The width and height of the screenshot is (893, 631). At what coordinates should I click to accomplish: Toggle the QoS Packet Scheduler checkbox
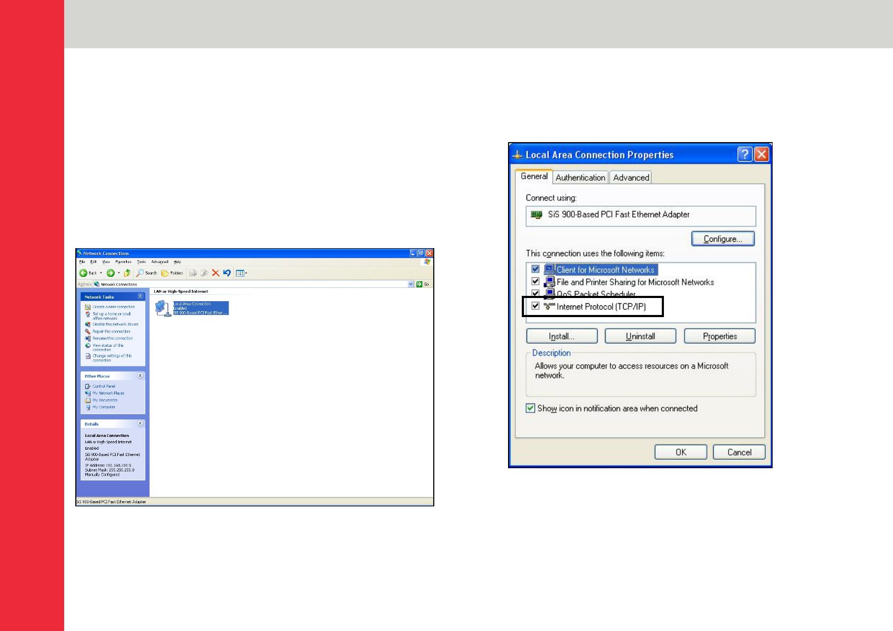coord(536,293)
